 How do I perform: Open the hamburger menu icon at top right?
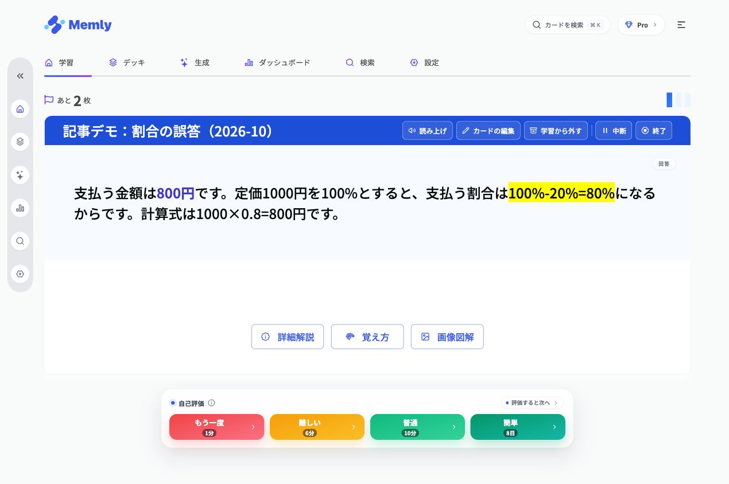[681, 25]
